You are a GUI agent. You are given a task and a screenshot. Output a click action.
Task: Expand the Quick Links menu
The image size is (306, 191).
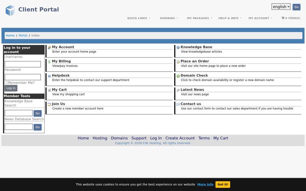(x=139, y=18)
